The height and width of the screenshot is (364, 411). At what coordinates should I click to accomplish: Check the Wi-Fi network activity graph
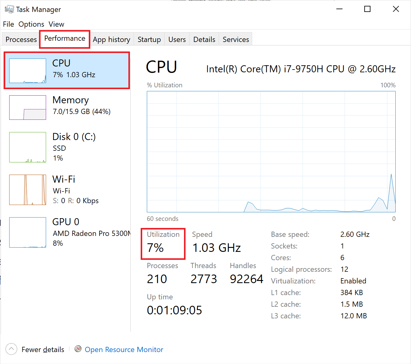coord(27,190)
